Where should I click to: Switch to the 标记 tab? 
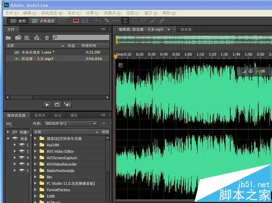58,115
